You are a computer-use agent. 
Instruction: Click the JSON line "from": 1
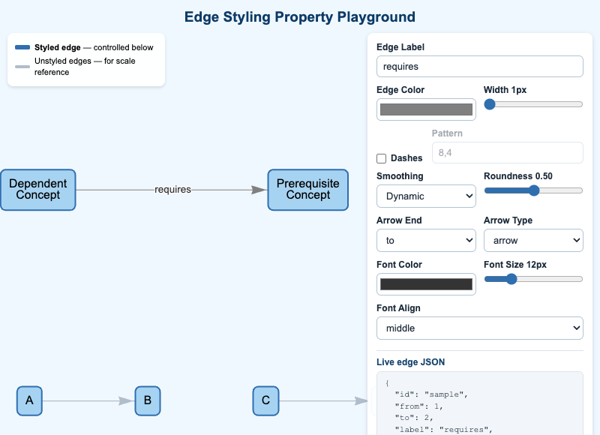418,406
